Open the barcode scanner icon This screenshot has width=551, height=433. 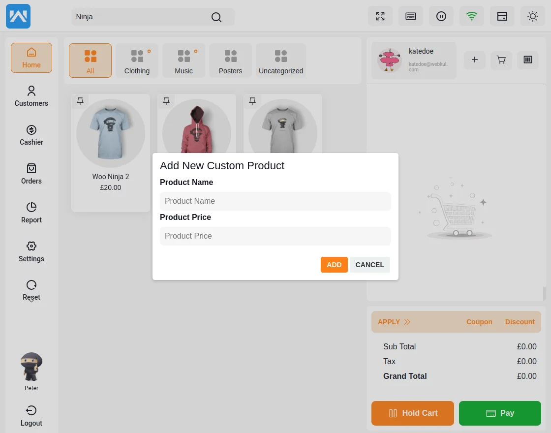coord(528,60)
